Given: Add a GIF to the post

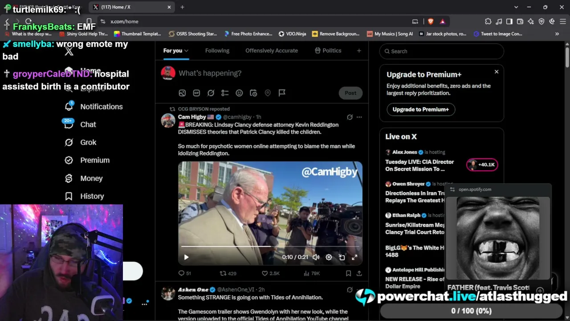Looking at the screenshot, I should tap(196, 93).
